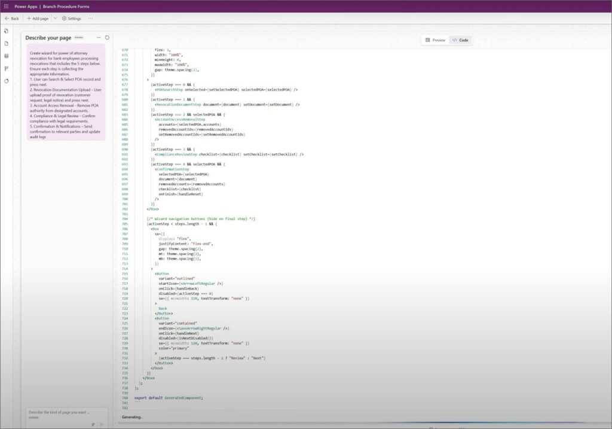Image resolution: width=612 pixels, height=429 pixels.
Task: Click the AccountAccessRemovalStep code line
Action: [x=180, y=119]
